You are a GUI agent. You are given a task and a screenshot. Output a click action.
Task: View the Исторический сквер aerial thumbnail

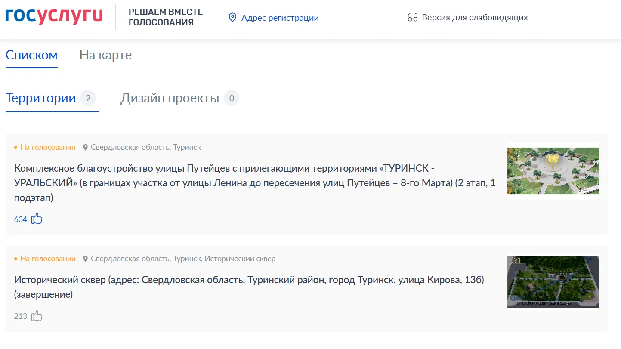point(553,282)
